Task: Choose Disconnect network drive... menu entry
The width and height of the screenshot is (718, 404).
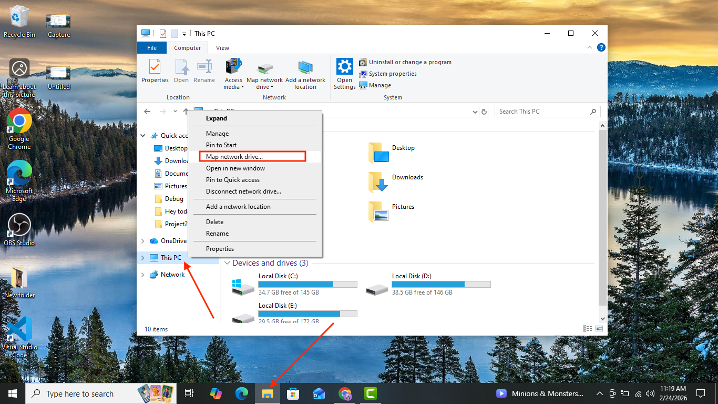Action: click(243, 191)
